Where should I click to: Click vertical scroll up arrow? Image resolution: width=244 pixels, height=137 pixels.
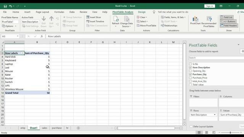point(185,42)
